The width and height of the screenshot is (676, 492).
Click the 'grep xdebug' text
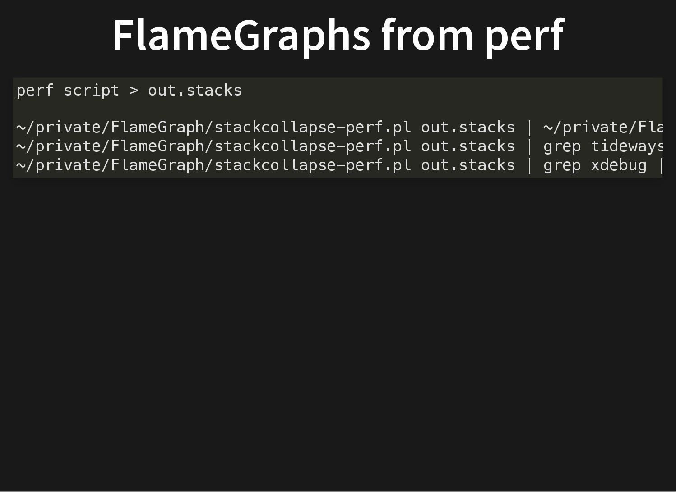[x=595, y=165]
